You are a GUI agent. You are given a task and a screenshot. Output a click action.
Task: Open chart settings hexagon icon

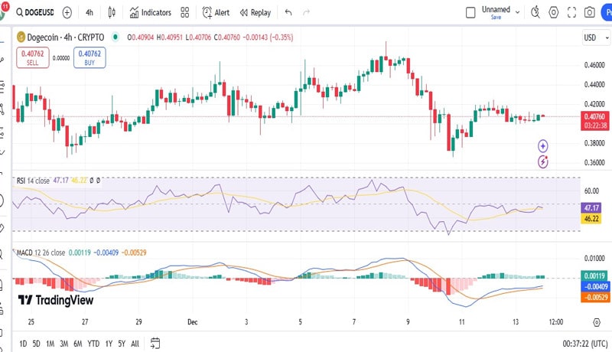553,12
